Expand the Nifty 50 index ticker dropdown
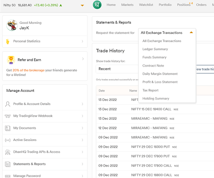The height and width of the screenshot is (178, 214). click(x=82, y=5)
